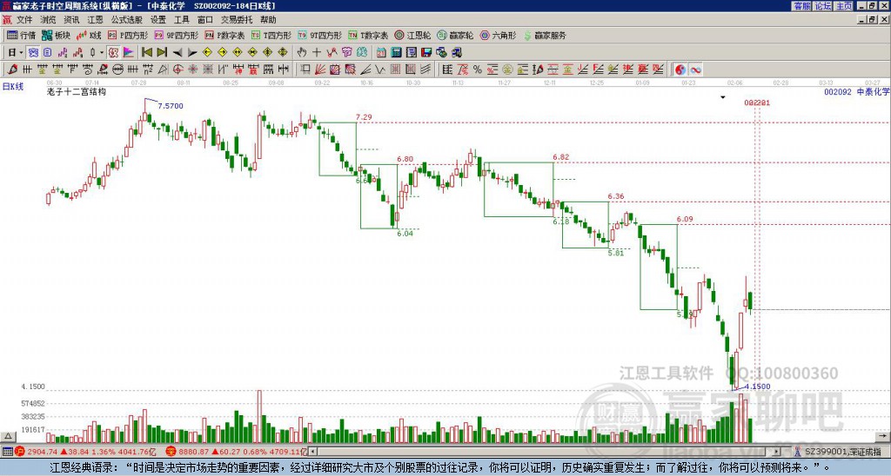Open the 公式选股 menu

127,20
